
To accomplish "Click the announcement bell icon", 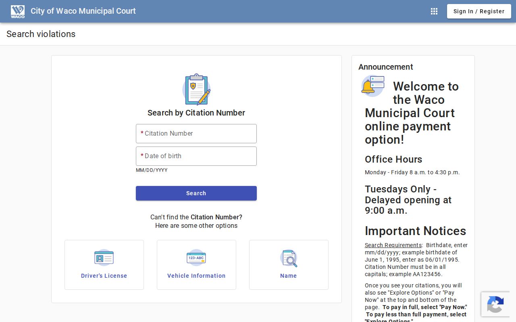I will tap(373, 86).
